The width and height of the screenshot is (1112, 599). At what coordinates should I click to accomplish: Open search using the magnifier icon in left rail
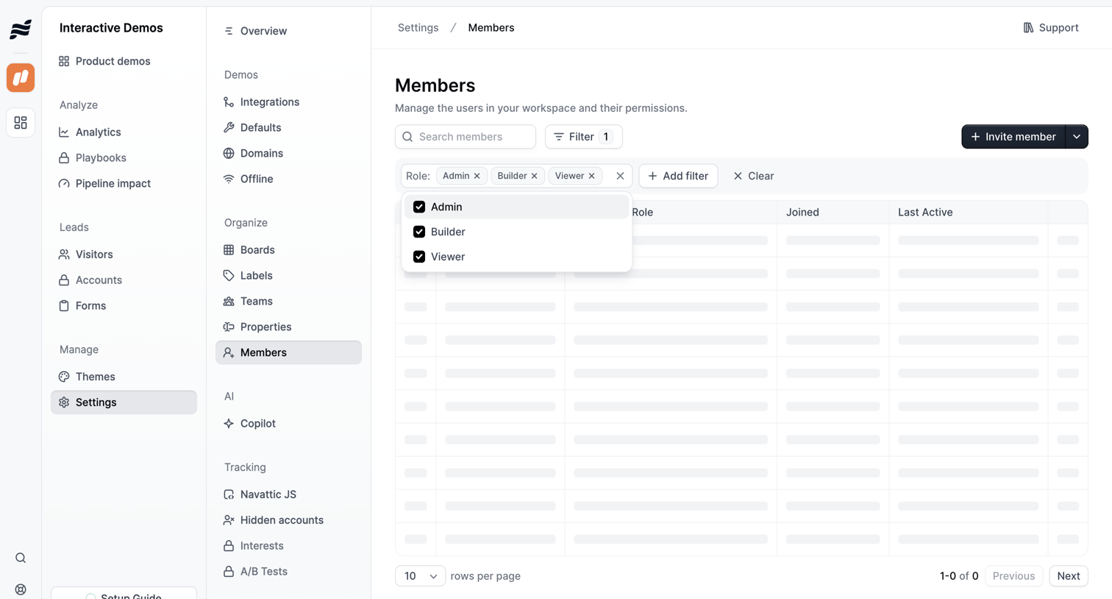tap(21, 558)
